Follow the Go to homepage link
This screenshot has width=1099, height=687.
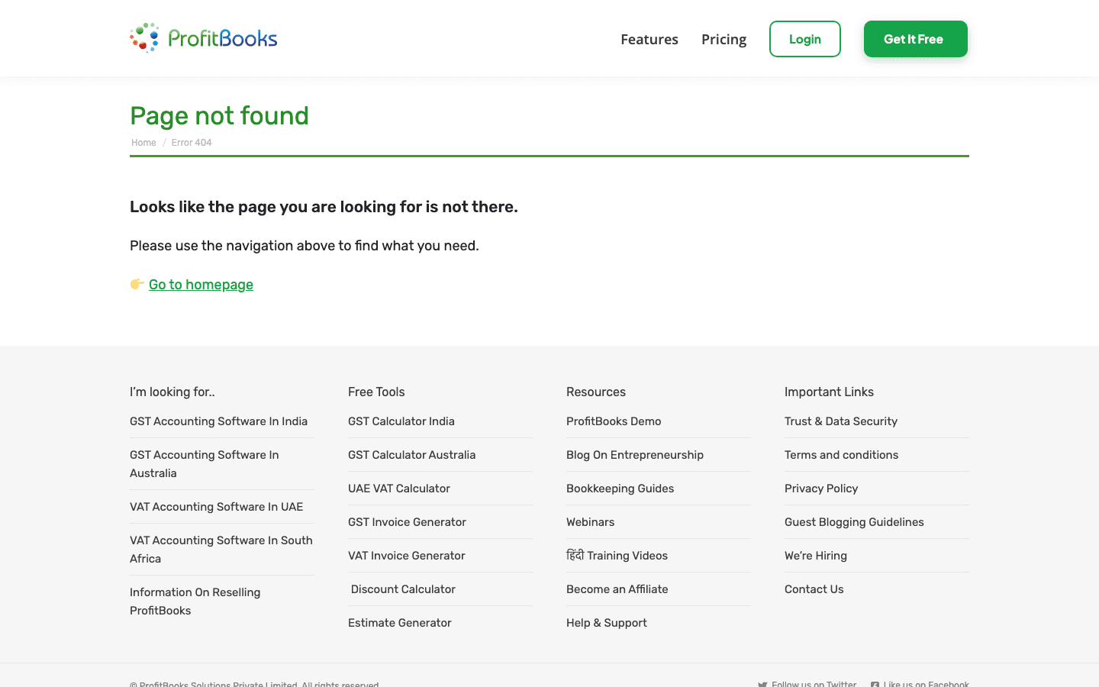click(x=201, y=285)
